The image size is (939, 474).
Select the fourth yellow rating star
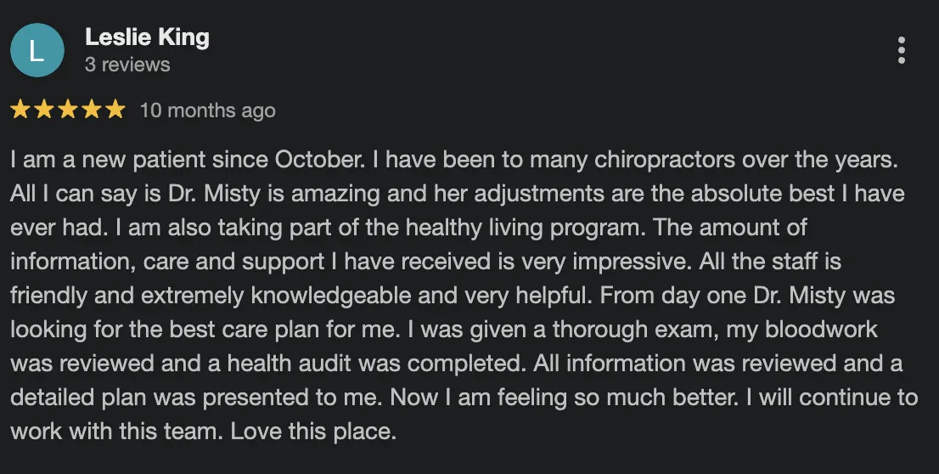click(92, 110)
